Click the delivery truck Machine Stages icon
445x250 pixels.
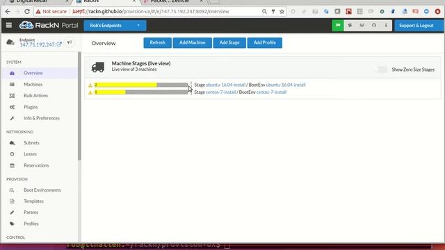tap(98, 67)
